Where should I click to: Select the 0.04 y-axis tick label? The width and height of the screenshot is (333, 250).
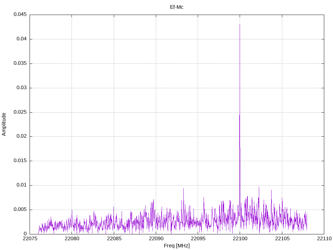[x=21, y=39]
